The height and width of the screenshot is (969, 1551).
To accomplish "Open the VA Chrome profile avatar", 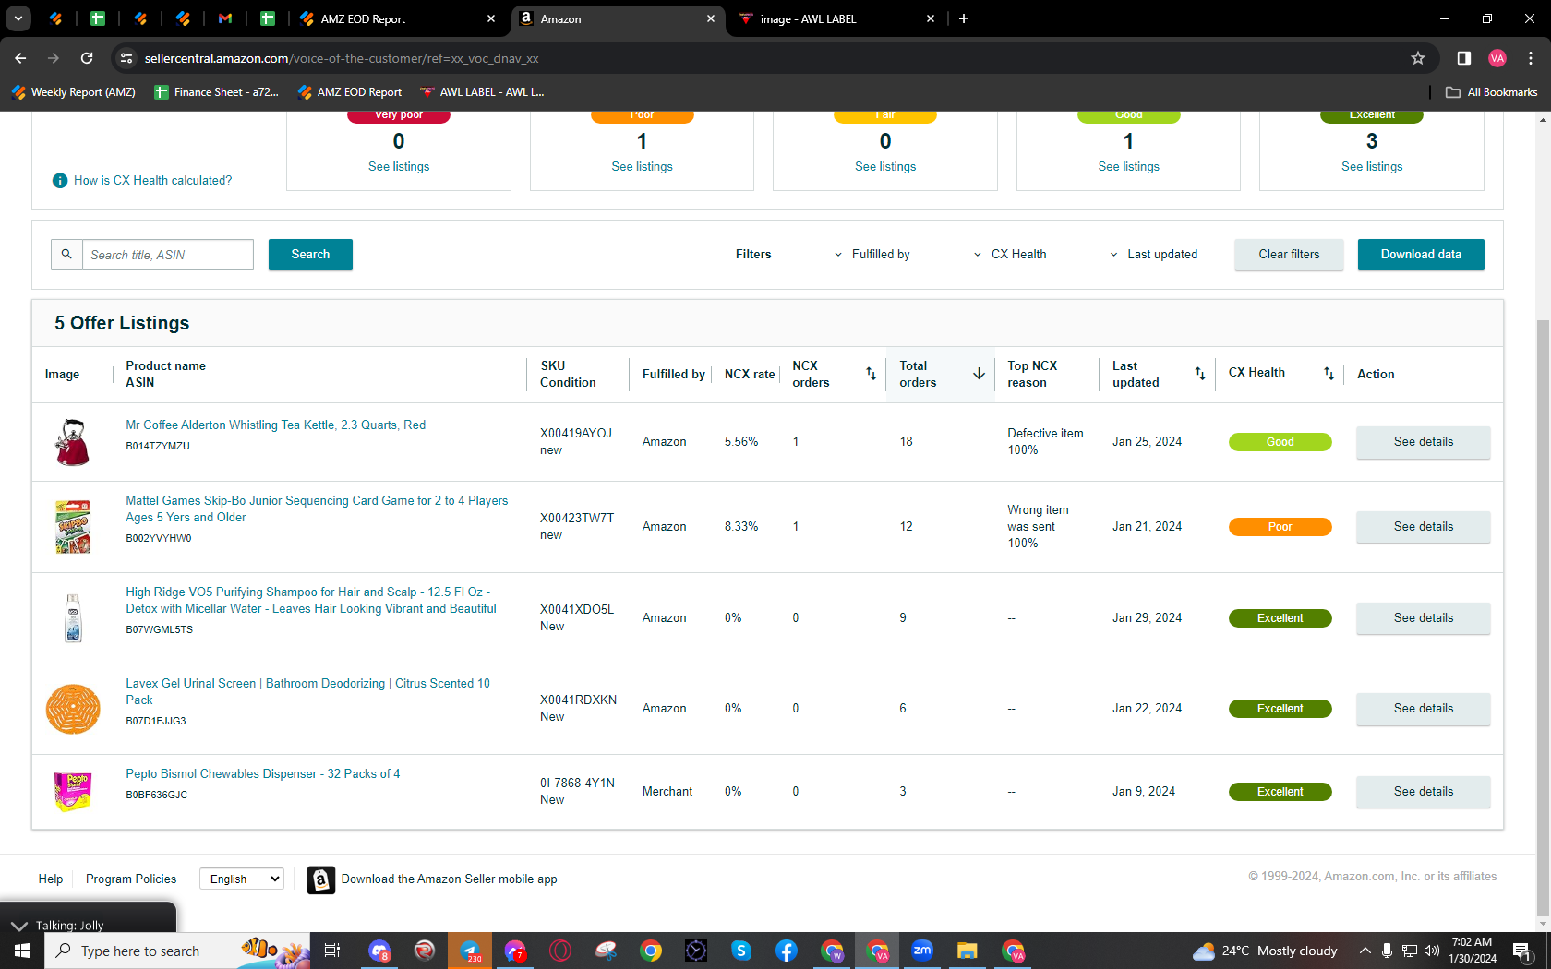I will tap(1497, 58).
